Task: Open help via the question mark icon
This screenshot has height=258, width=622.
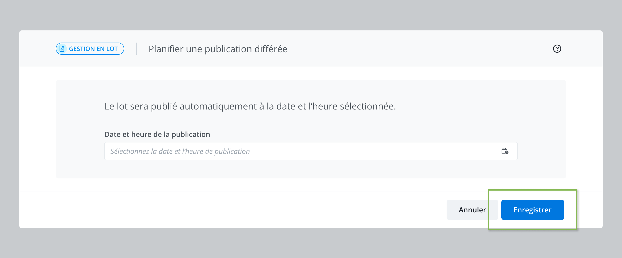Action: (x=557, y=49)
